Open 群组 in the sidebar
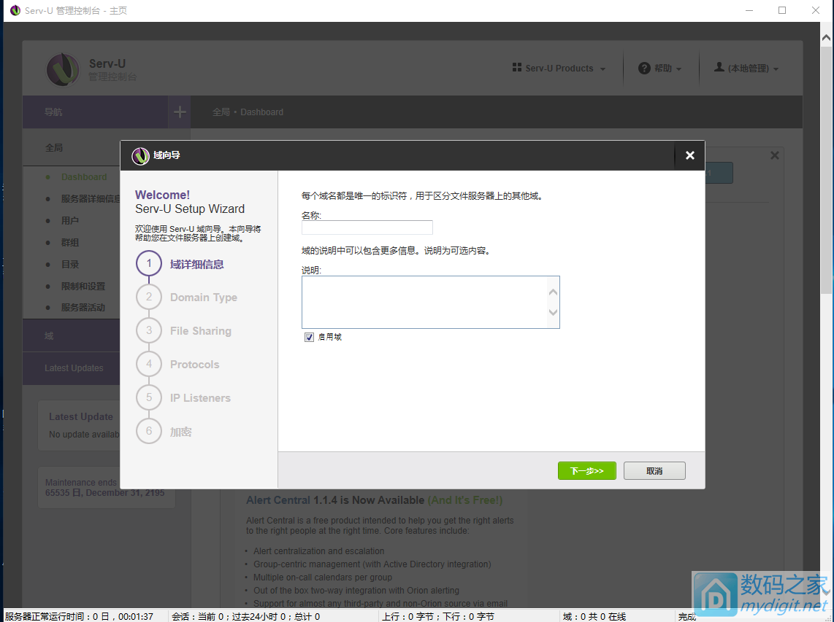Image resolution: width=834 pixels, height=622 pixels. (70, 242)
